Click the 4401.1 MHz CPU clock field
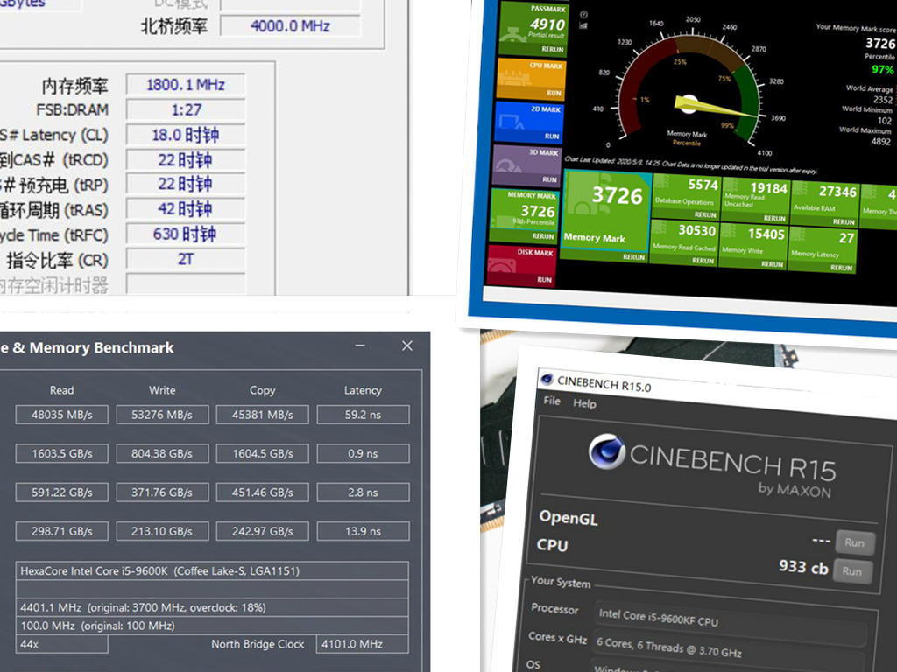 (x=212, y=607)
